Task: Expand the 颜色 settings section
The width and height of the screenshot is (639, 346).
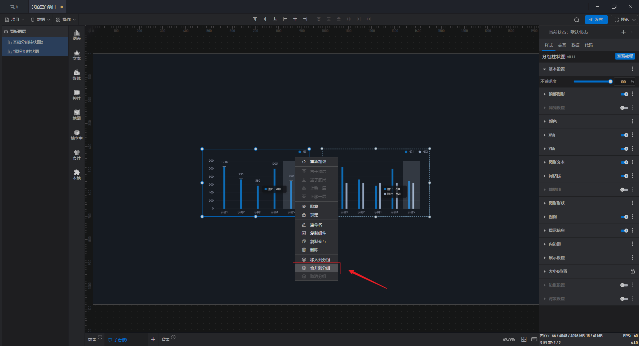Action: [x=552, y=121]
